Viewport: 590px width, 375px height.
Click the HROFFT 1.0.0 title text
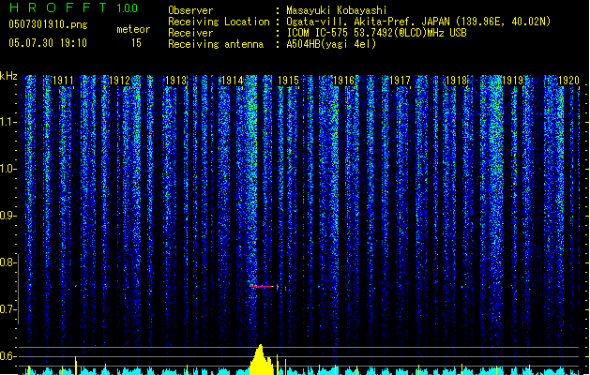tap(73, 7)
